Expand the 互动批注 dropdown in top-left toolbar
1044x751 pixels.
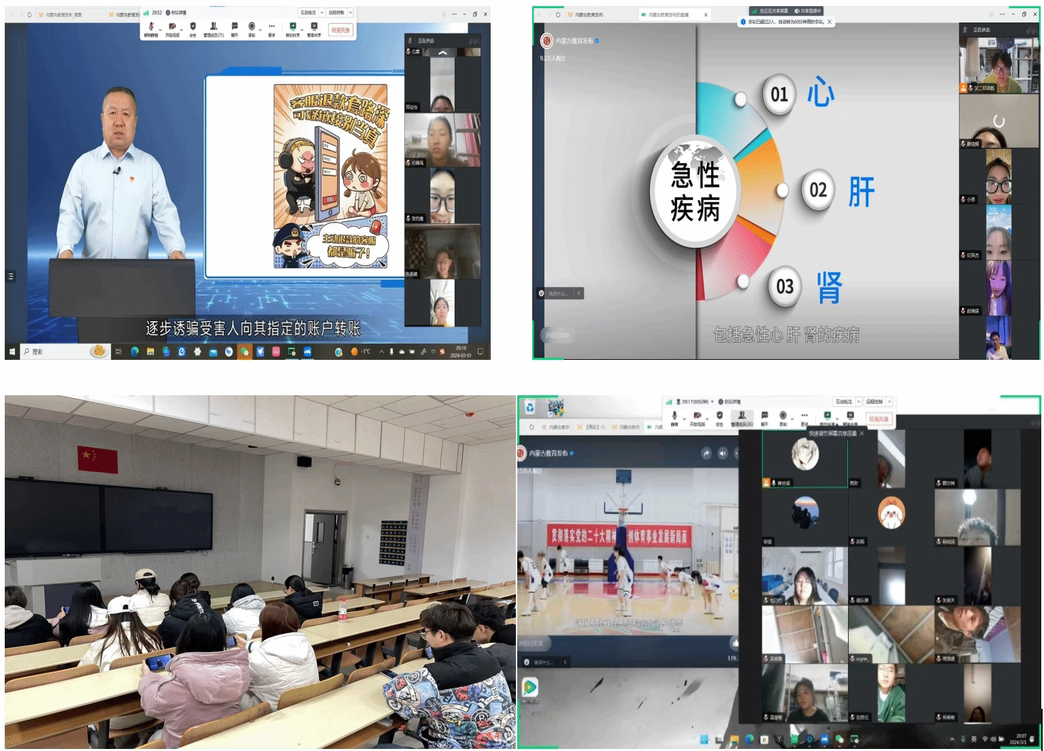[x=322, y=12]
